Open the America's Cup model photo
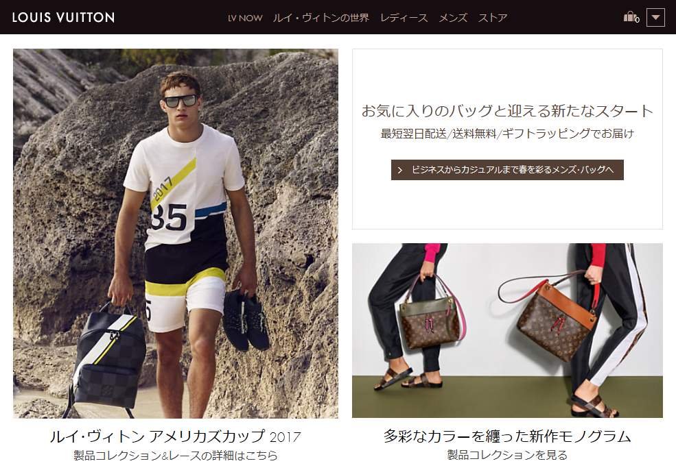This screenshot has height=470, width=676. pos(176,233)
